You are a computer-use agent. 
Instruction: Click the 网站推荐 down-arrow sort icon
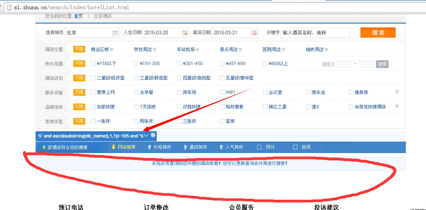(x=114, y=147)
